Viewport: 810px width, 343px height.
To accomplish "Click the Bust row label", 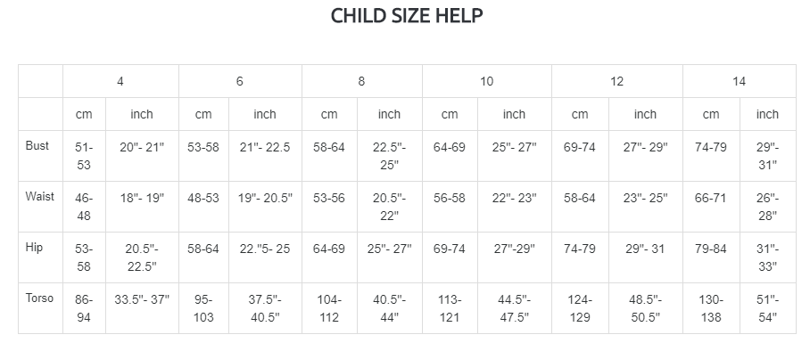I will click(37, 145).
